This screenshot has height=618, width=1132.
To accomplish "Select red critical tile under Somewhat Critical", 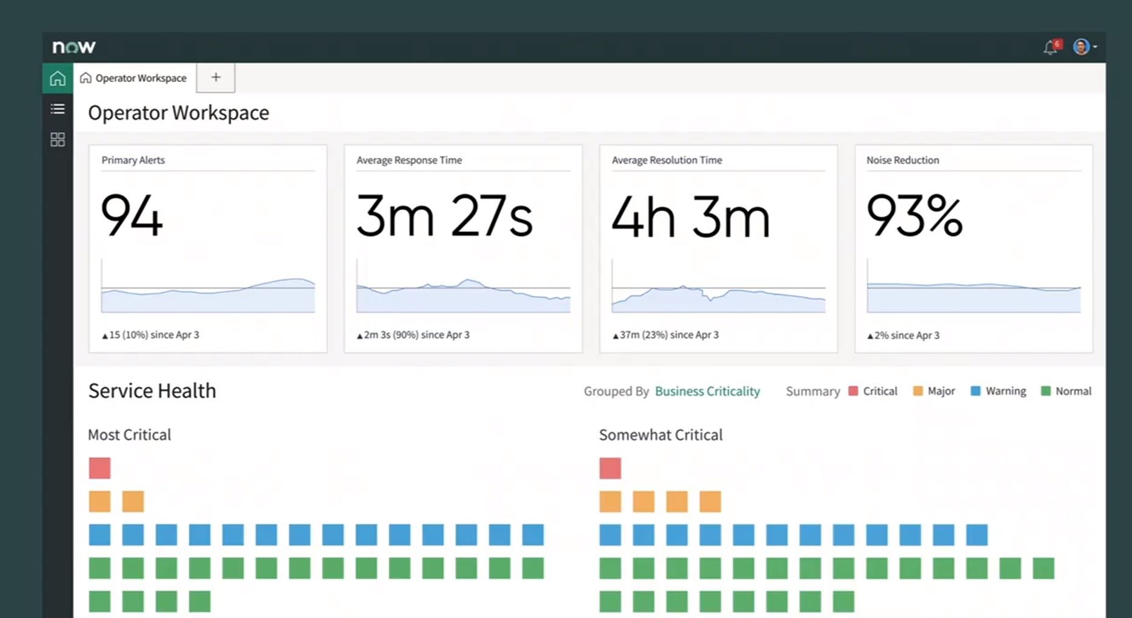I will [610, 468].
